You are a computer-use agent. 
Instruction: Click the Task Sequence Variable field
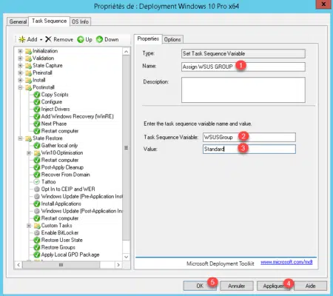[249, 137]
